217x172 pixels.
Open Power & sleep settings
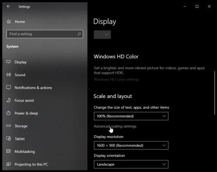(x=45, y=113)
